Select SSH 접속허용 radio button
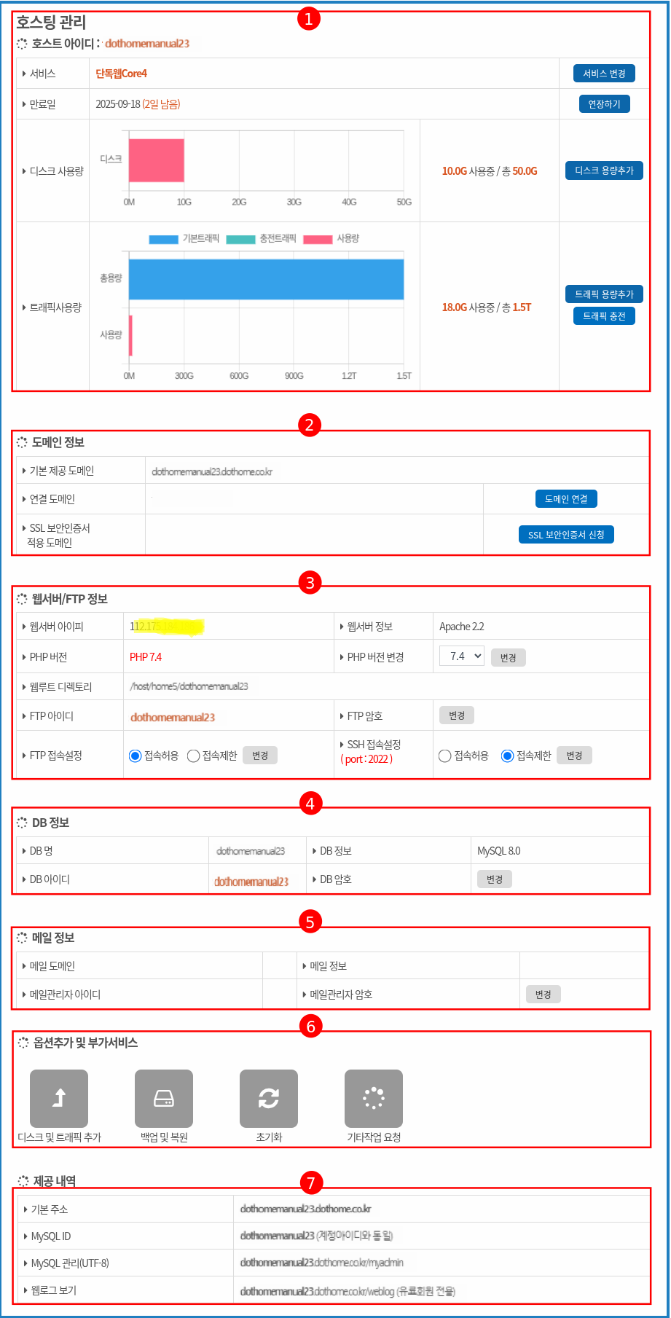The width and height of the screenshot is (671, 1318). (x=445, y=756)
